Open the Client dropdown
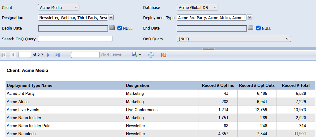 pyautogui.click(x=59, y=7)
